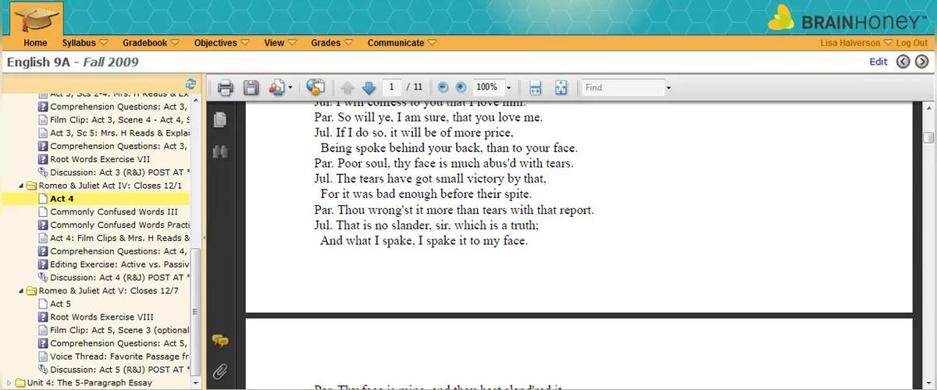937x390 pixels.
Task: Click the zoom out minus button
Action: click(x=443, y=87)
